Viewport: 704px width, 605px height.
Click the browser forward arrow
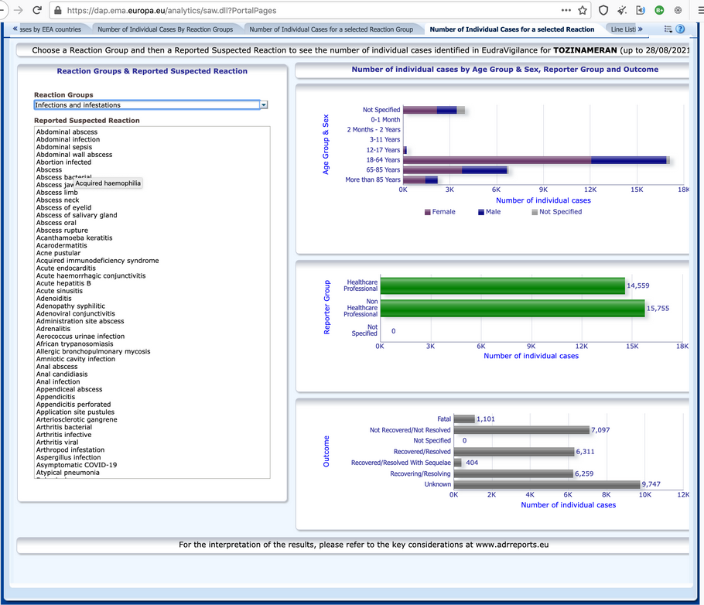(x=18, y=10)
